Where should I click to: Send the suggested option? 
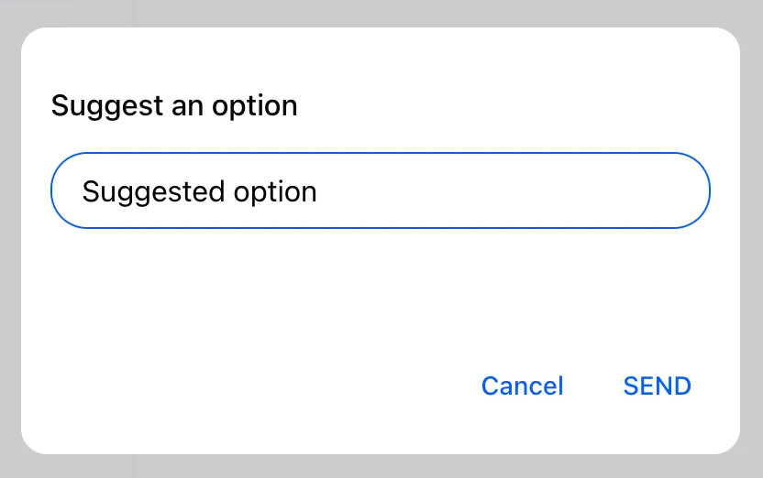(x=657, y=386)
